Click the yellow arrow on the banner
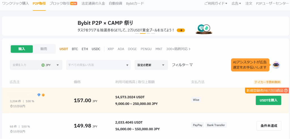The width and height of the screenshot is (290, 139). [x=181, y=30]
